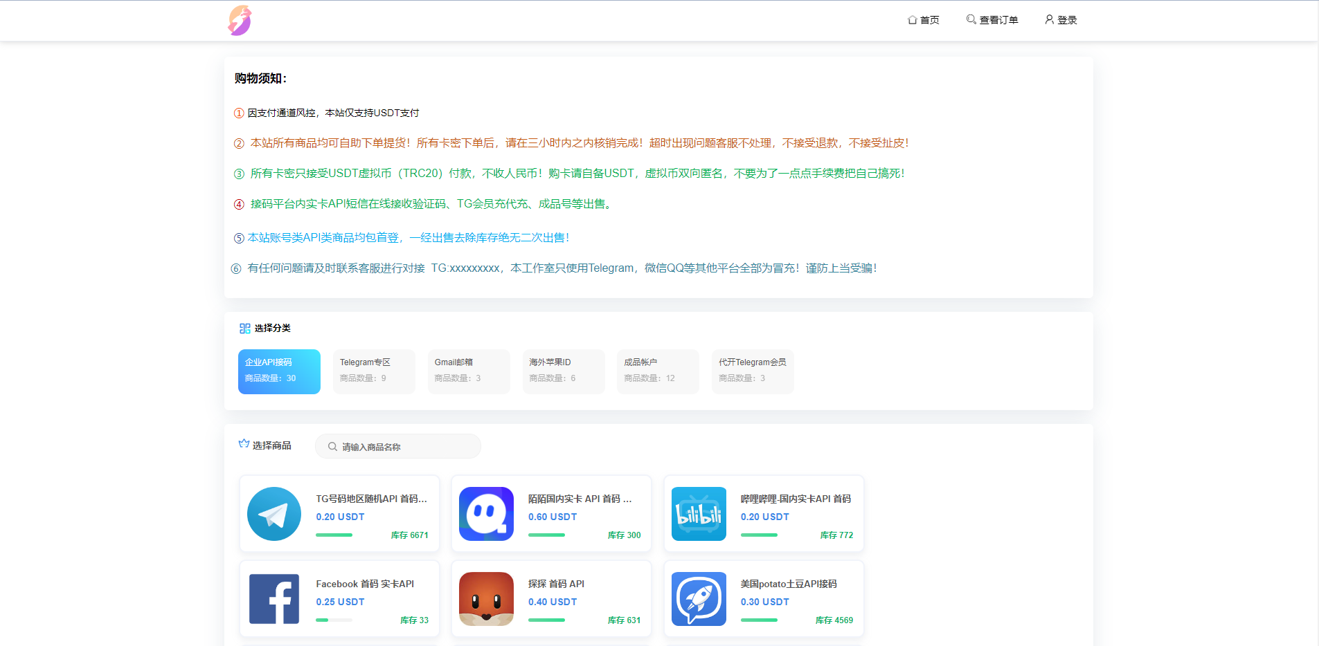Open 代开Telegram会员 category

(x=753, y=371)
